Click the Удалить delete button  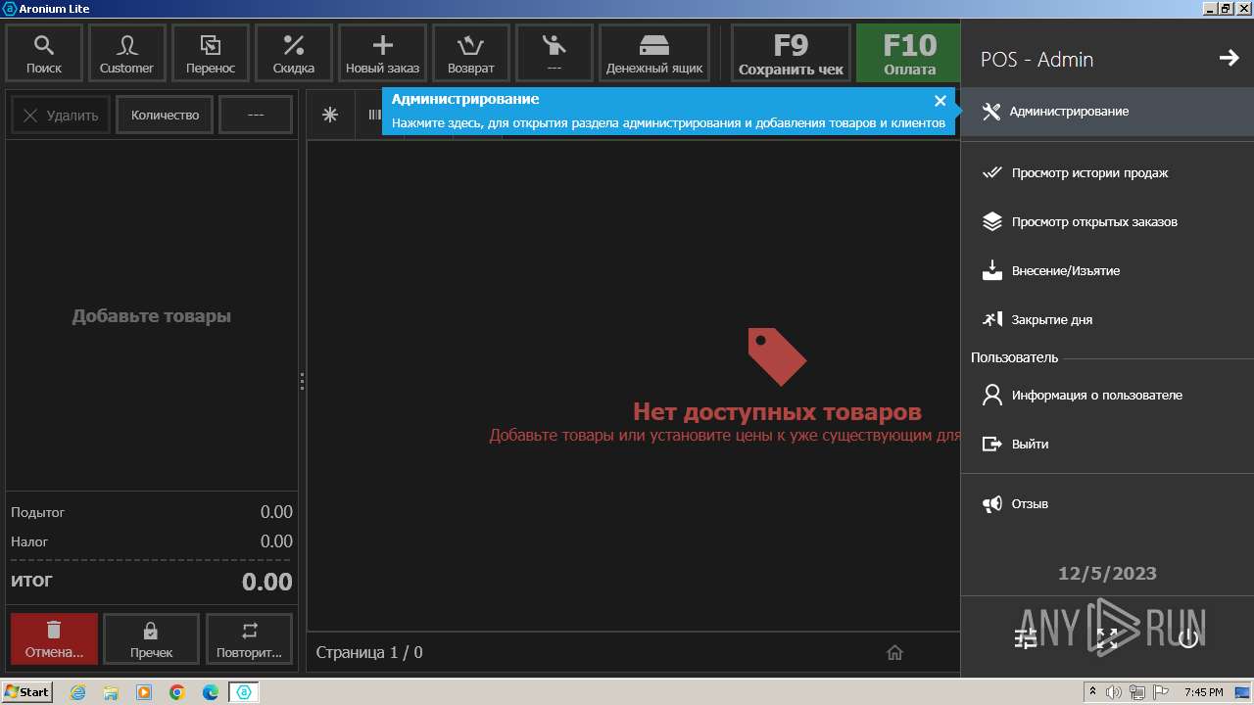coord(61,116)
